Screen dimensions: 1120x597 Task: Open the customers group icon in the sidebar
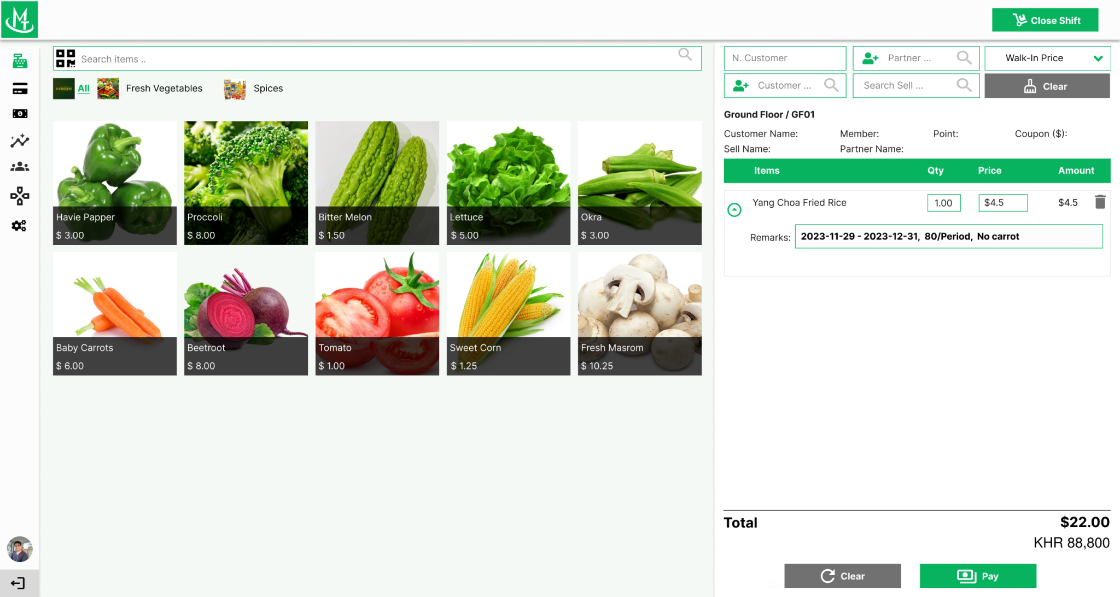[x=19, y=167]
